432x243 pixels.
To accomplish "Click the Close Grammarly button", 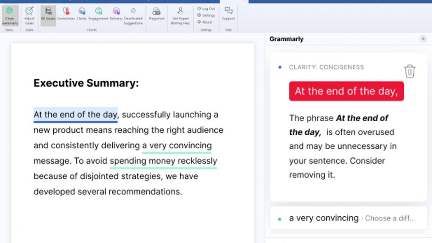I will tap(9, 16).
